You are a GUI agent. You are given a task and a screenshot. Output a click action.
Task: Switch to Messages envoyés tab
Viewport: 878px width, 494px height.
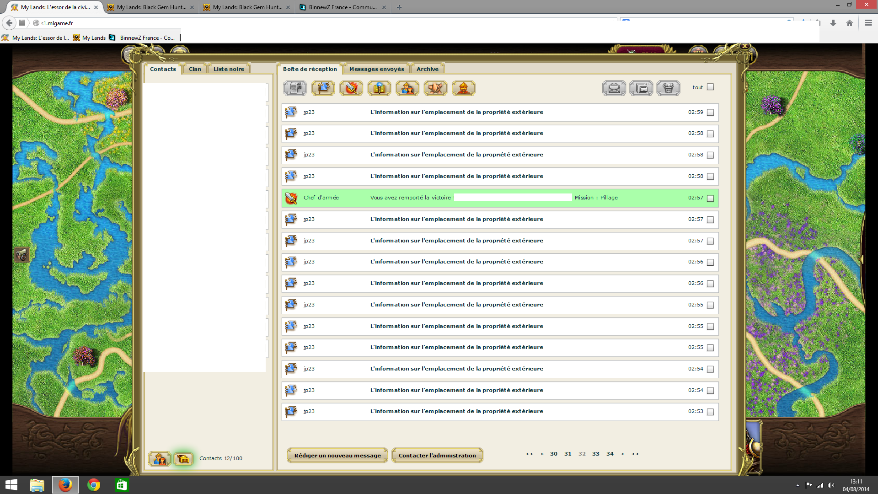[x=376, y=69]
